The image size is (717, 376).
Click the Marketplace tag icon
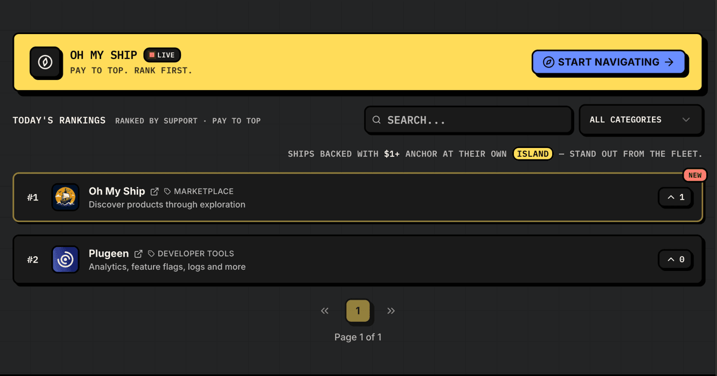[x=167, y=192]
